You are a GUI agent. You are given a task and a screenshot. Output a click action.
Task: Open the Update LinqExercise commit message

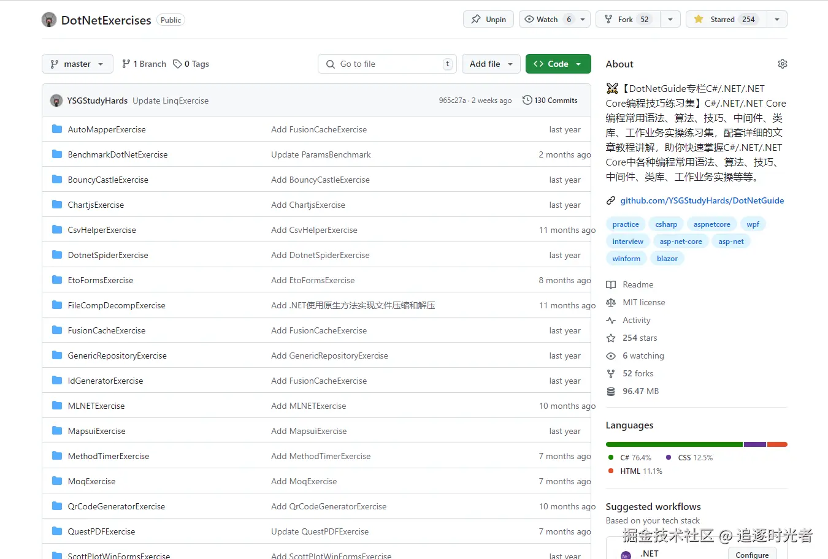pyautogui.click(x=171, y=101)
